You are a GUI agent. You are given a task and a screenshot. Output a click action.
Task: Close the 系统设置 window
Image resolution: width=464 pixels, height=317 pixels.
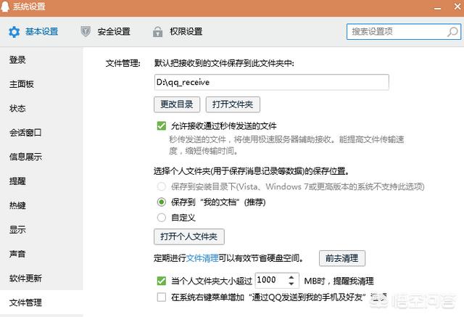(457, 7)
